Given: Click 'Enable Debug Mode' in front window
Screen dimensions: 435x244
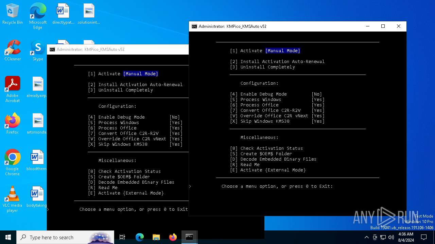Looking at the screenshot, I should point(264,94).
